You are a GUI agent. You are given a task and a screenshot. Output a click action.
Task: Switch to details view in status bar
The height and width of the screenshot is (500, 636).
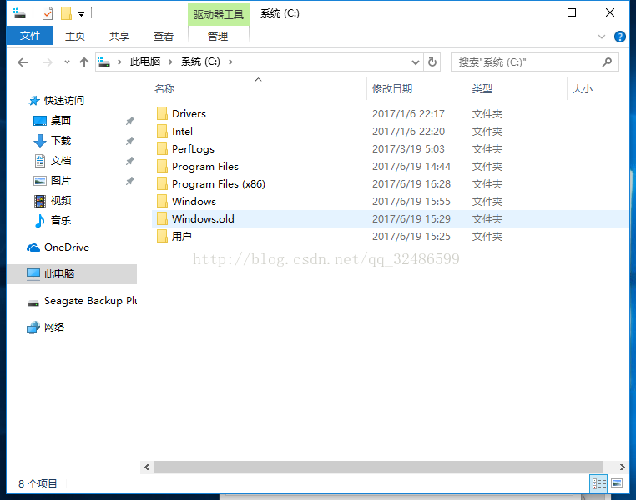598,483
